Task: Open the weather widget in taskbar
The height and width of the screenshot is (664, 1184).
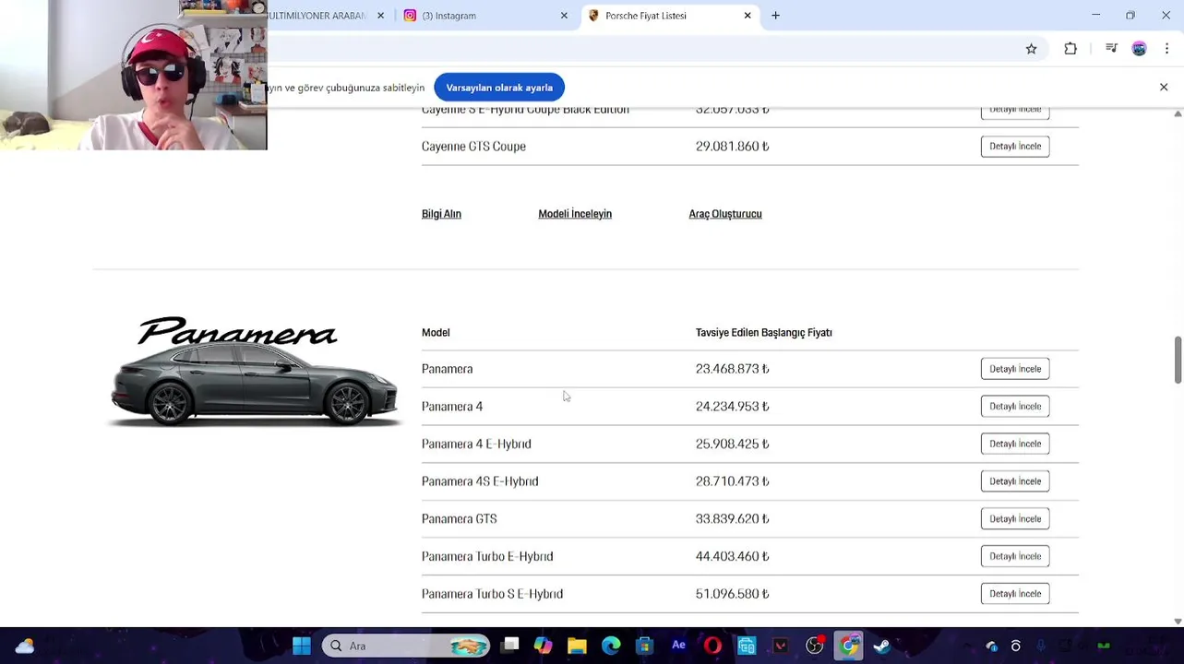Action: coord(25,646)
